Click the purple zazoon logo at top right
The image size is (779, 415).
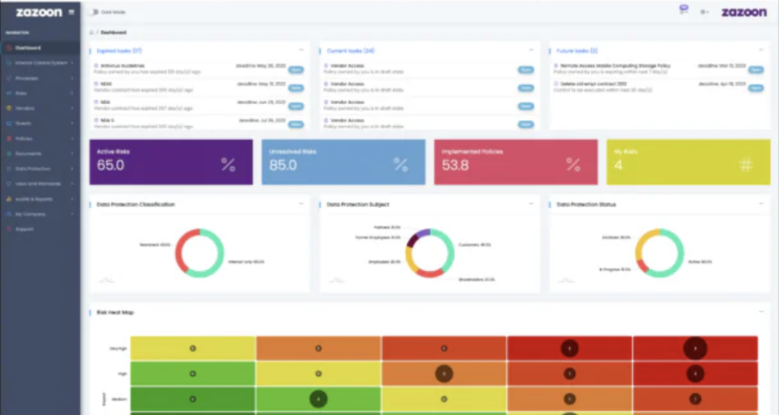tap(744, 12)
